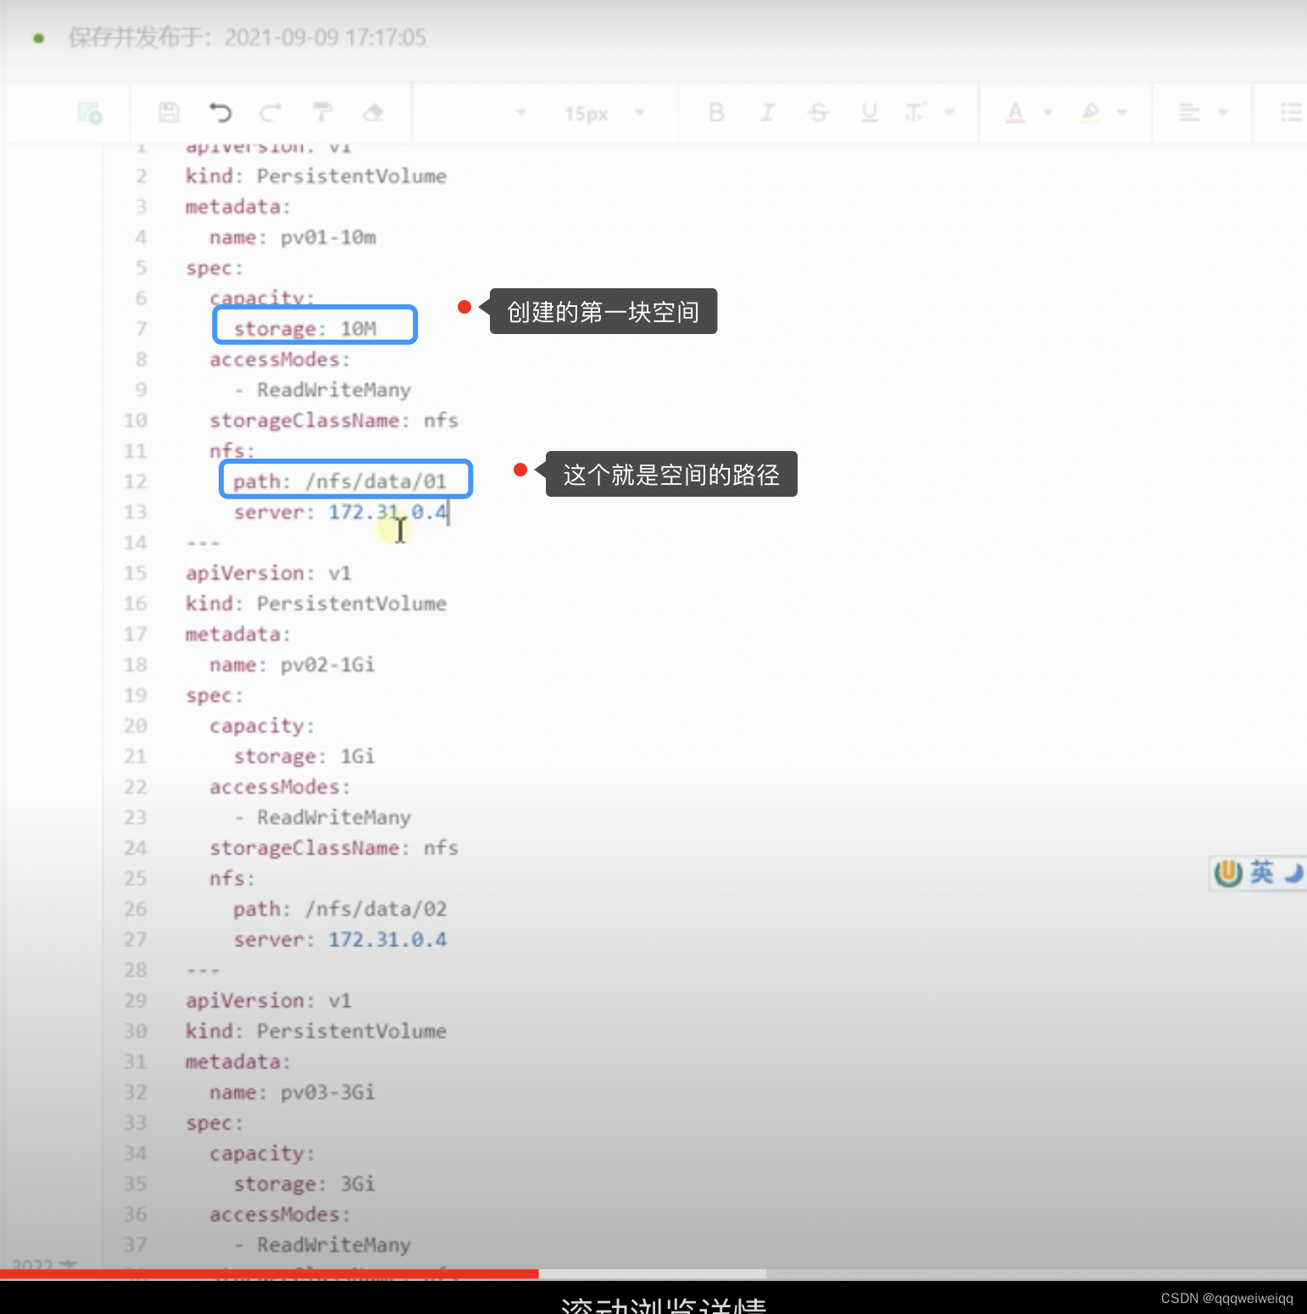Redo the last undone edit
This screenshot has height=1314, width=1307.
click(x=271, y=112)
